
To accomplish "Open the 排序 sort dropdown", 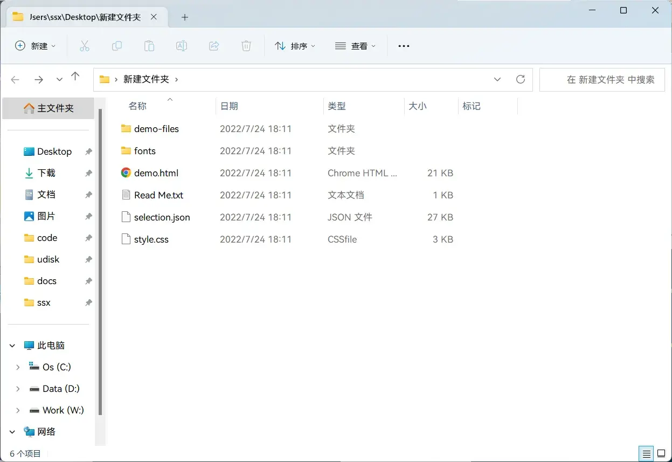I will 295,46.
